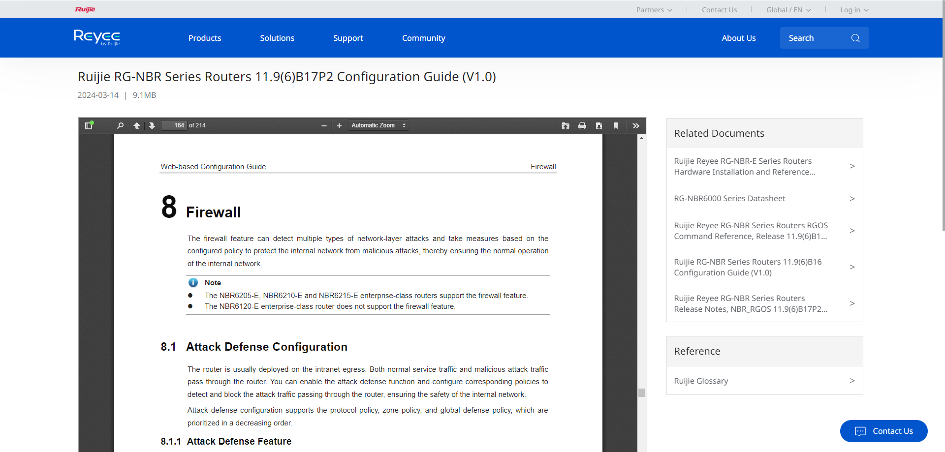Go to next PDF page arrow
945x452 pixels.
tap(152, 125)
